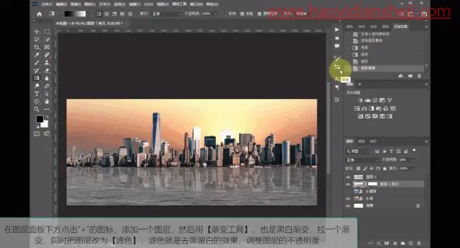
Task: Open the Actions play-arrow panel icon
Action: point(337,29)
